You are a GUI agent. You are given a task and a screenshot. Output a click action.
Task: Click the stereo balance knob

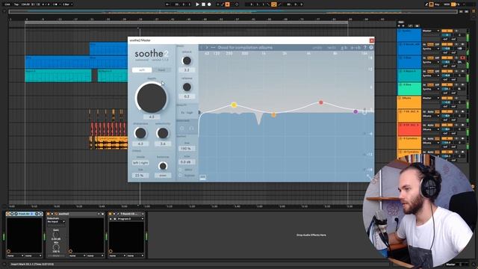coord(163,166)
